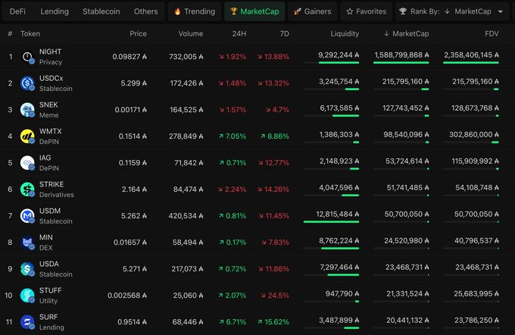Sort by the Volume column header
The image size is (515, 335).
tap(191, 33)
